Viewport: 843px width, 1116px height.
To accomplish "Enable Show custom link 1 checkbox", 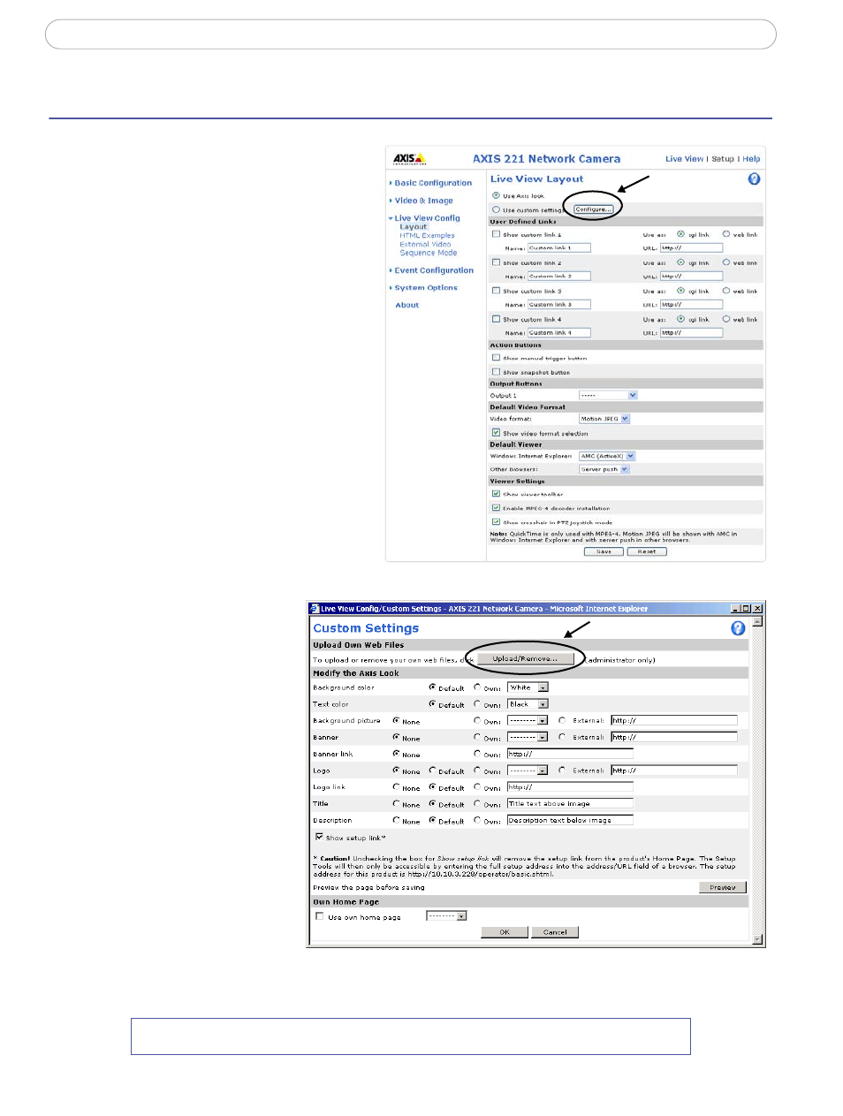I will click(x=496, y=234).
